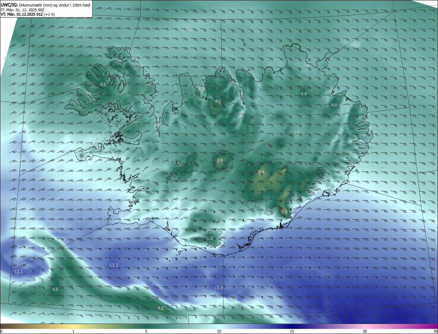This screenshot has height=334, width=438.
Task: Click the 8.7 value label
Action: click(242, 113)
